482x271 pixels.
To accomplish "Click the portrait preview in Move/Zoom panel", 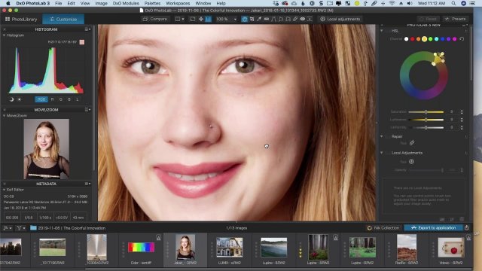I will coord(47,149).
